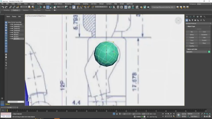Toggle the 3D Snaps button
The height and width of the screenshot is (119, 212).
point(78,7)
